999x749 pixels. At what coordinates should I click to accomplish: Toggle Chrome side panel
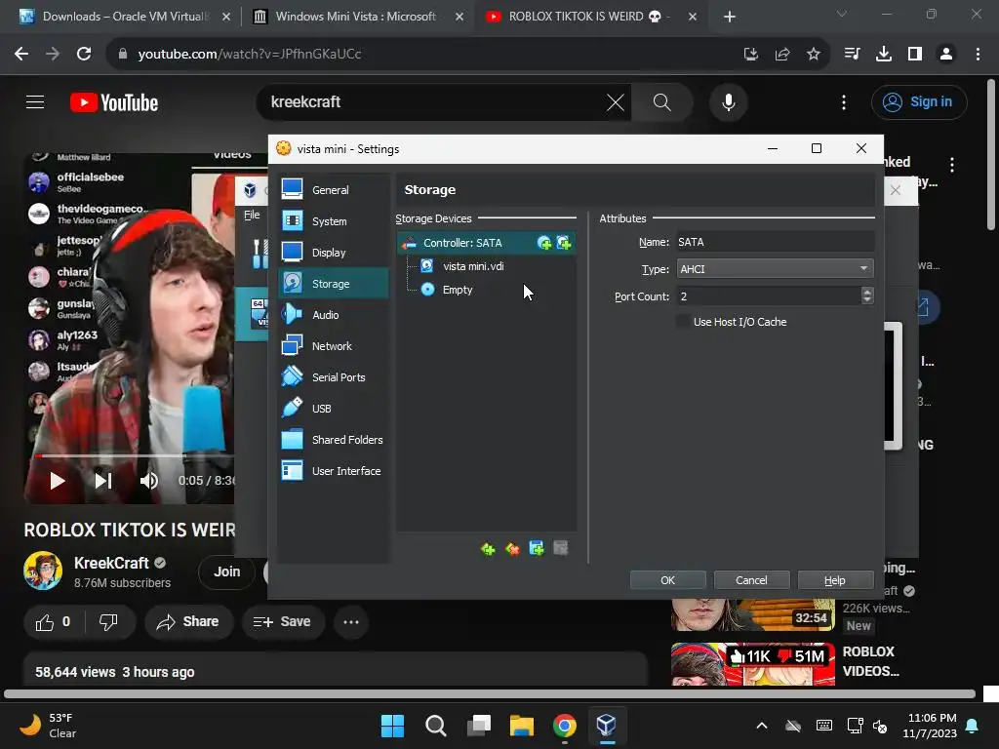(x=915, y=55)
